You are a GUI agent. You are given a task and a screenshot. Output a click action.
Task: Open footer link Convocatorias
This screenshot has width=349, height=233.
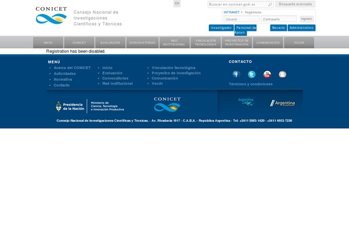click(115, 78)
